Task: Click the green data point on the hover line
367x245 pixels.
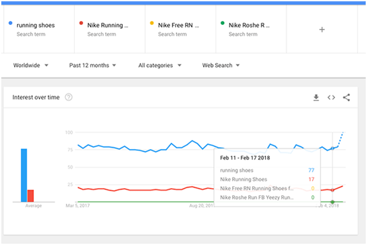Action: click(332, 202)
